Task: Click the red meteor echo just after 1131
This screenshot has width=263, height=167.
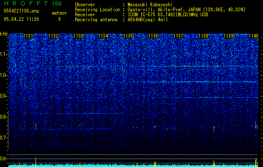Action: [x=36, y=126]
